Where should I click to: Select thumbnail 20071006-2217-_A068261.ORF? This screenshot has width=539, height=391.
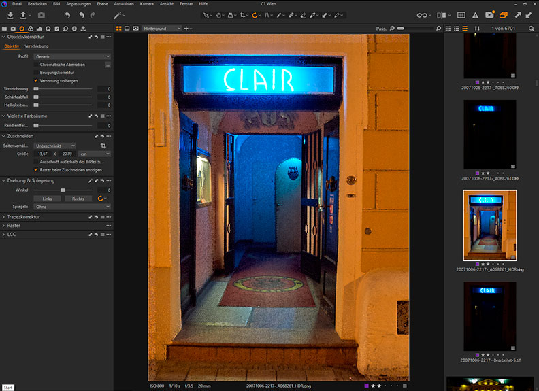[490, 135]
